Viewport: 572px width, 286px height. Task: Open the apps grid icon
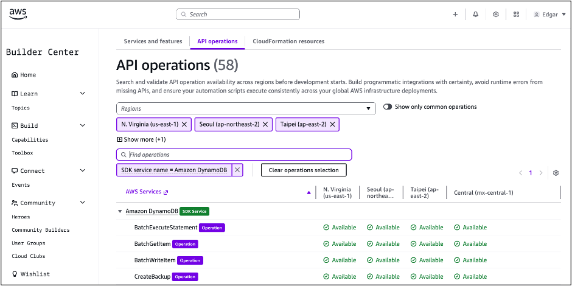click(516, 15)
